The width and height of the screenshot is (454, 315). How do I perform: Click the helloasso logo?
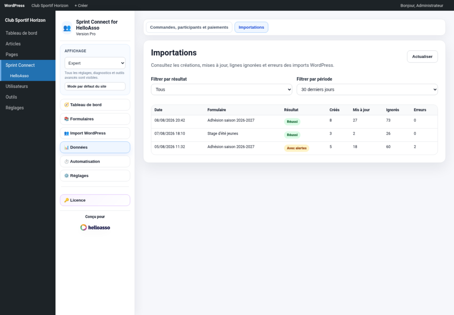click(95, 227)
